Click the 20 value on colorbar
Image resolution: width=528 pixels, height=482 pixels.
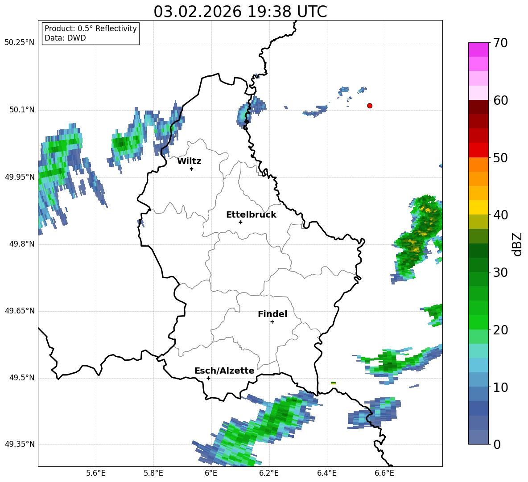pyautogui.click(x=500, y=330)
